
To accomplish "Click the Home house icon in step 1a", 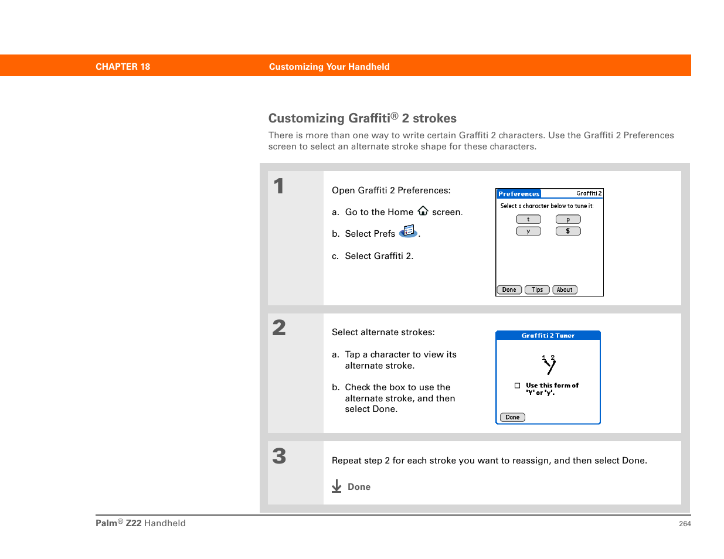I will 423,211.
